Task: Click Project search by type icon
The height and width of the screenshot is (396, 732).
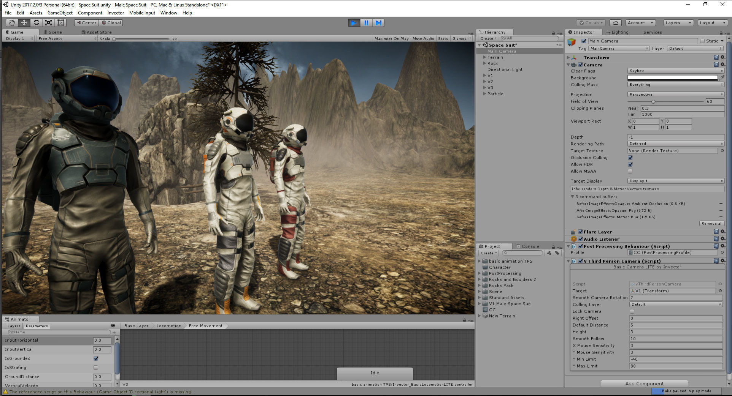Action: (x=549, y=253)
